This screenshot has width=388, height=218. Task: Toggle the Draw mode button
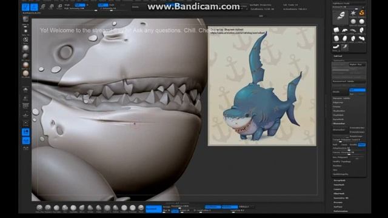34,7
